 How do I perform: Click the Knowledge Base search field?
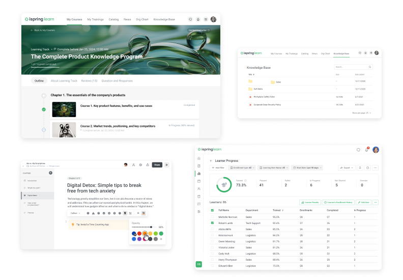pos(354,67)
